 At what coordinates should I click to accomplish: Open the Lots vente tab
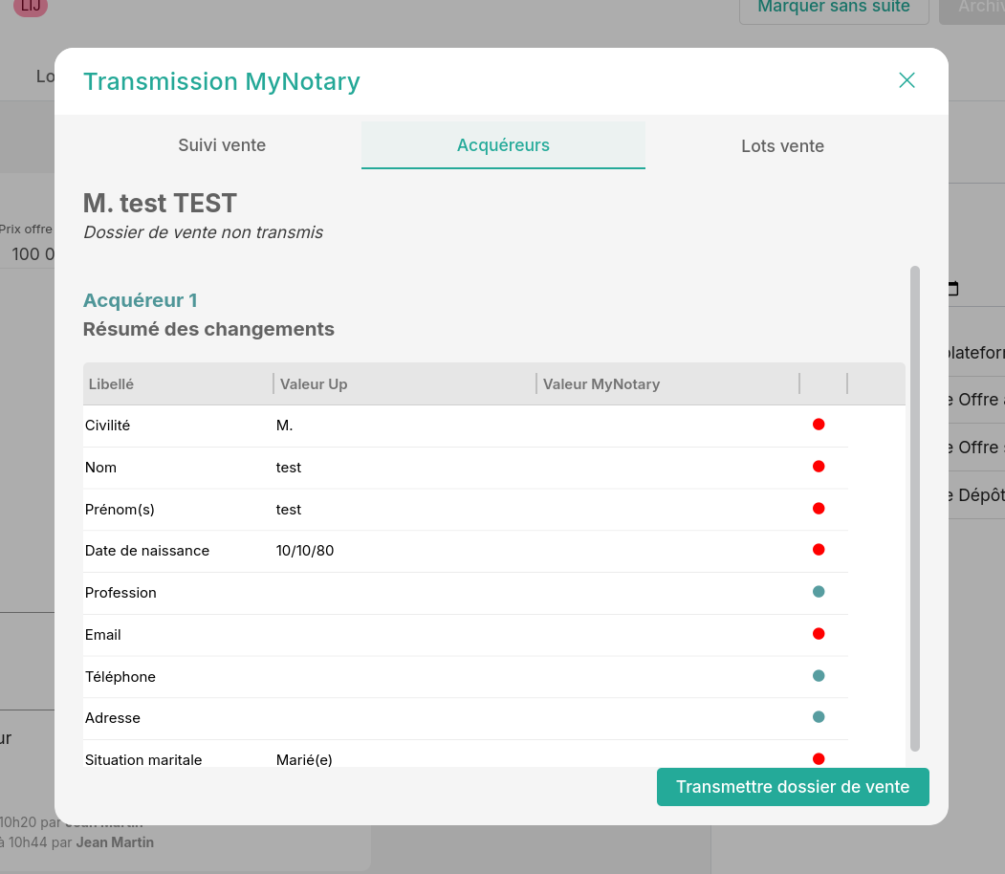click(782, 145)
